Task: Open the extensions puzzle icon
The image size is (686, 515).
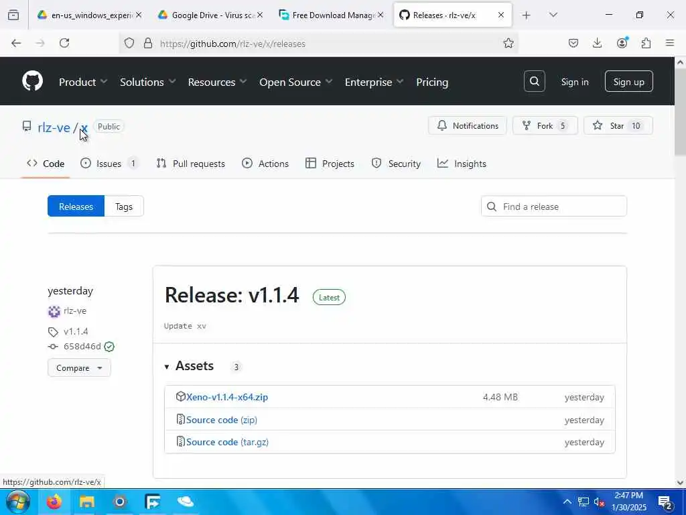Action: point(646,43)
